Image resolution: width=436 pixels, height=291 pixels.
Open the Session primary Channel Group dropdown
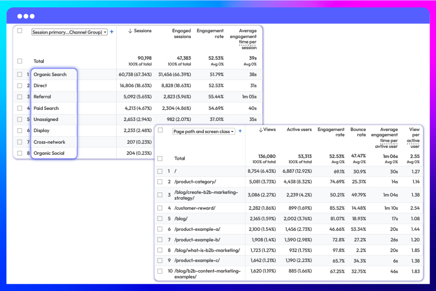(69, 32)
